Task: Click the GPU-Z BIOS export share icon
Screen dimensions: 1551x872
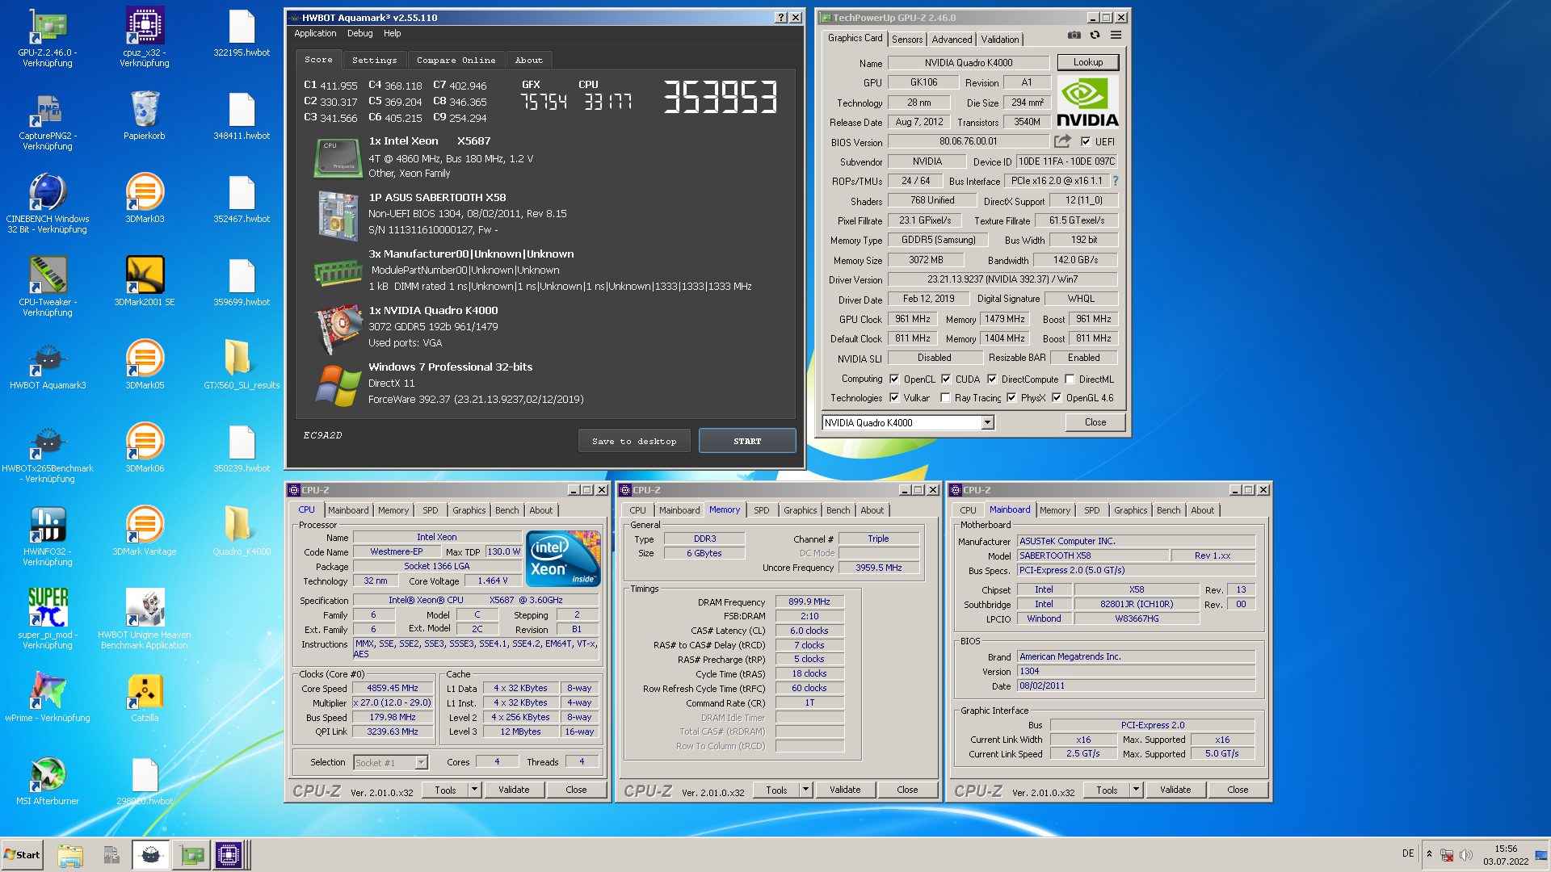Action: 1062,141
